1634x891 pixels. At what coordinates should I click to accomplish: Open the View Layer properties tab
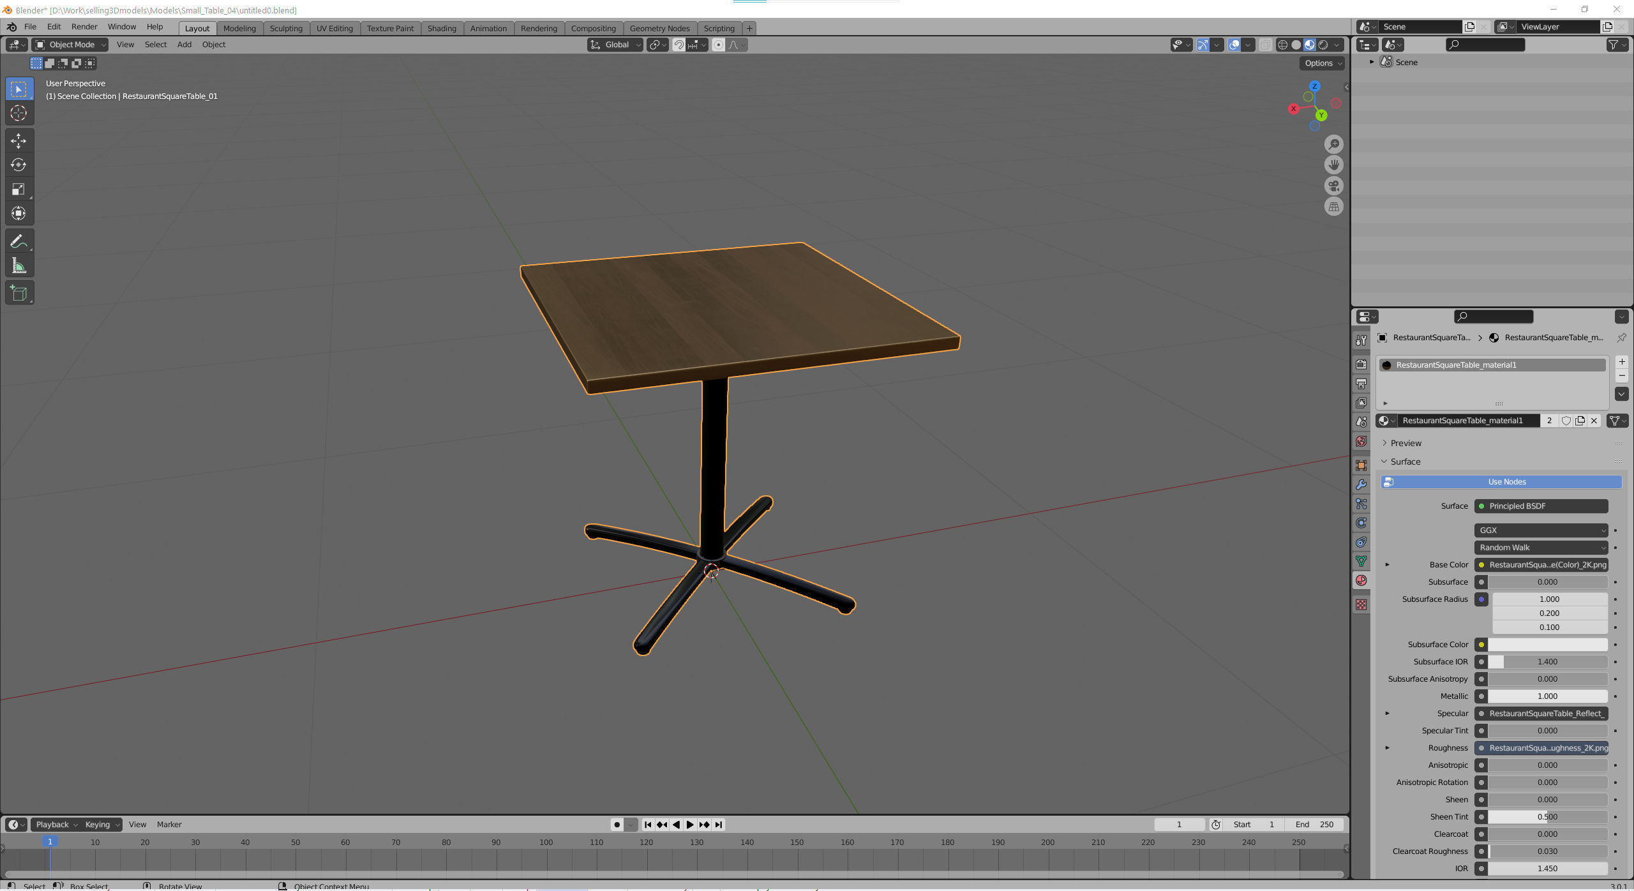pyautogui.click(x=1361, y=403)
